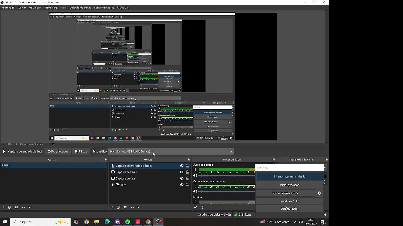The width and height of the screenshot is (403, 226).
Task: Select Captura de tela 2 source row
Action: pyautogui.click(x=150, y=172)
